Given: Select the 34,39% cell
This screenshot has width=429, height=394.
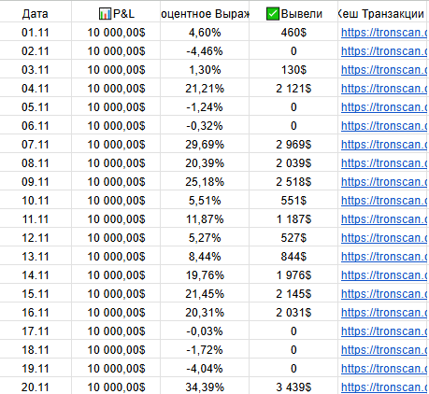Looking at the screenshot, I should [205, 386].
